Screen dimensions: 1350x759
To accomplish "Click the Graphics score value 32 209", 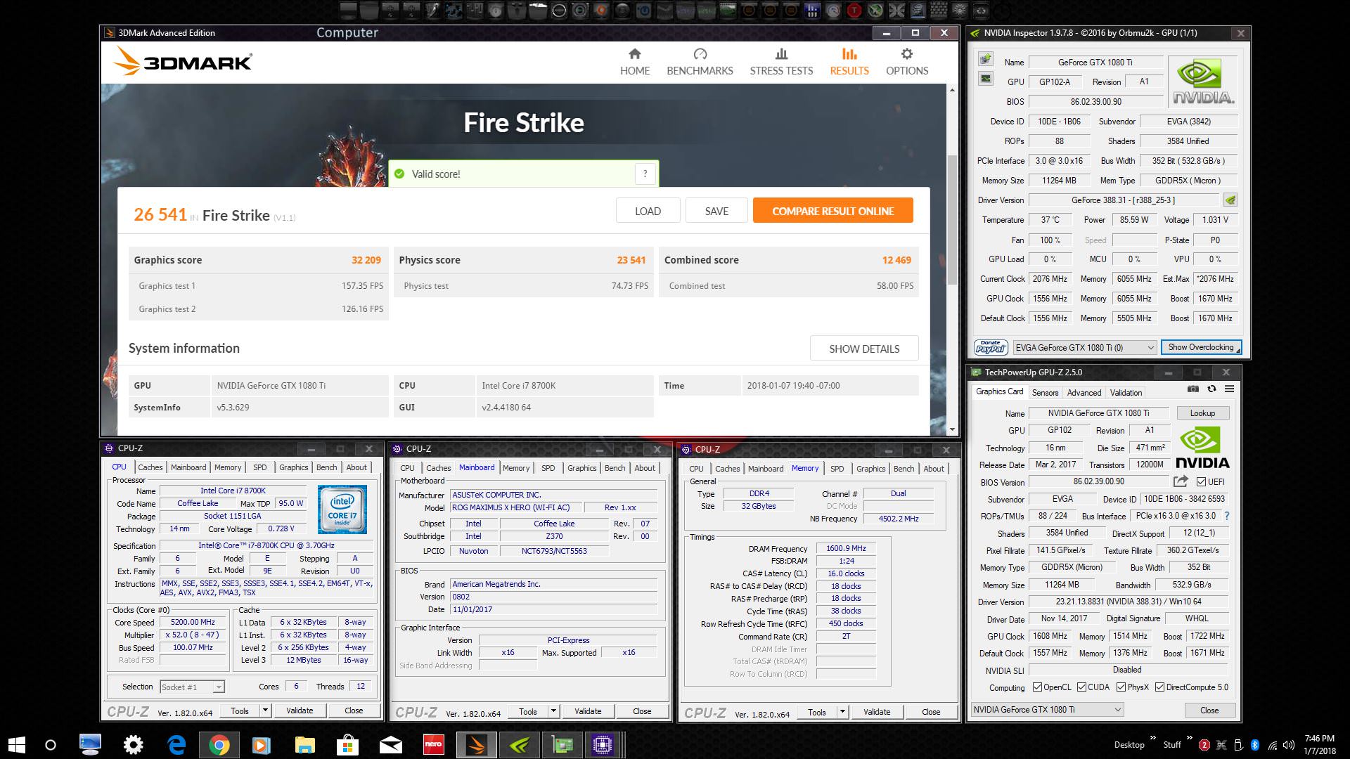I will point(366,260).
